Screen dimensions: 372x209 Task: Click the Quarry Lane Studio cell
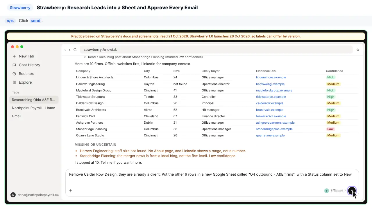pyautogui.click(x=90, y=135)
